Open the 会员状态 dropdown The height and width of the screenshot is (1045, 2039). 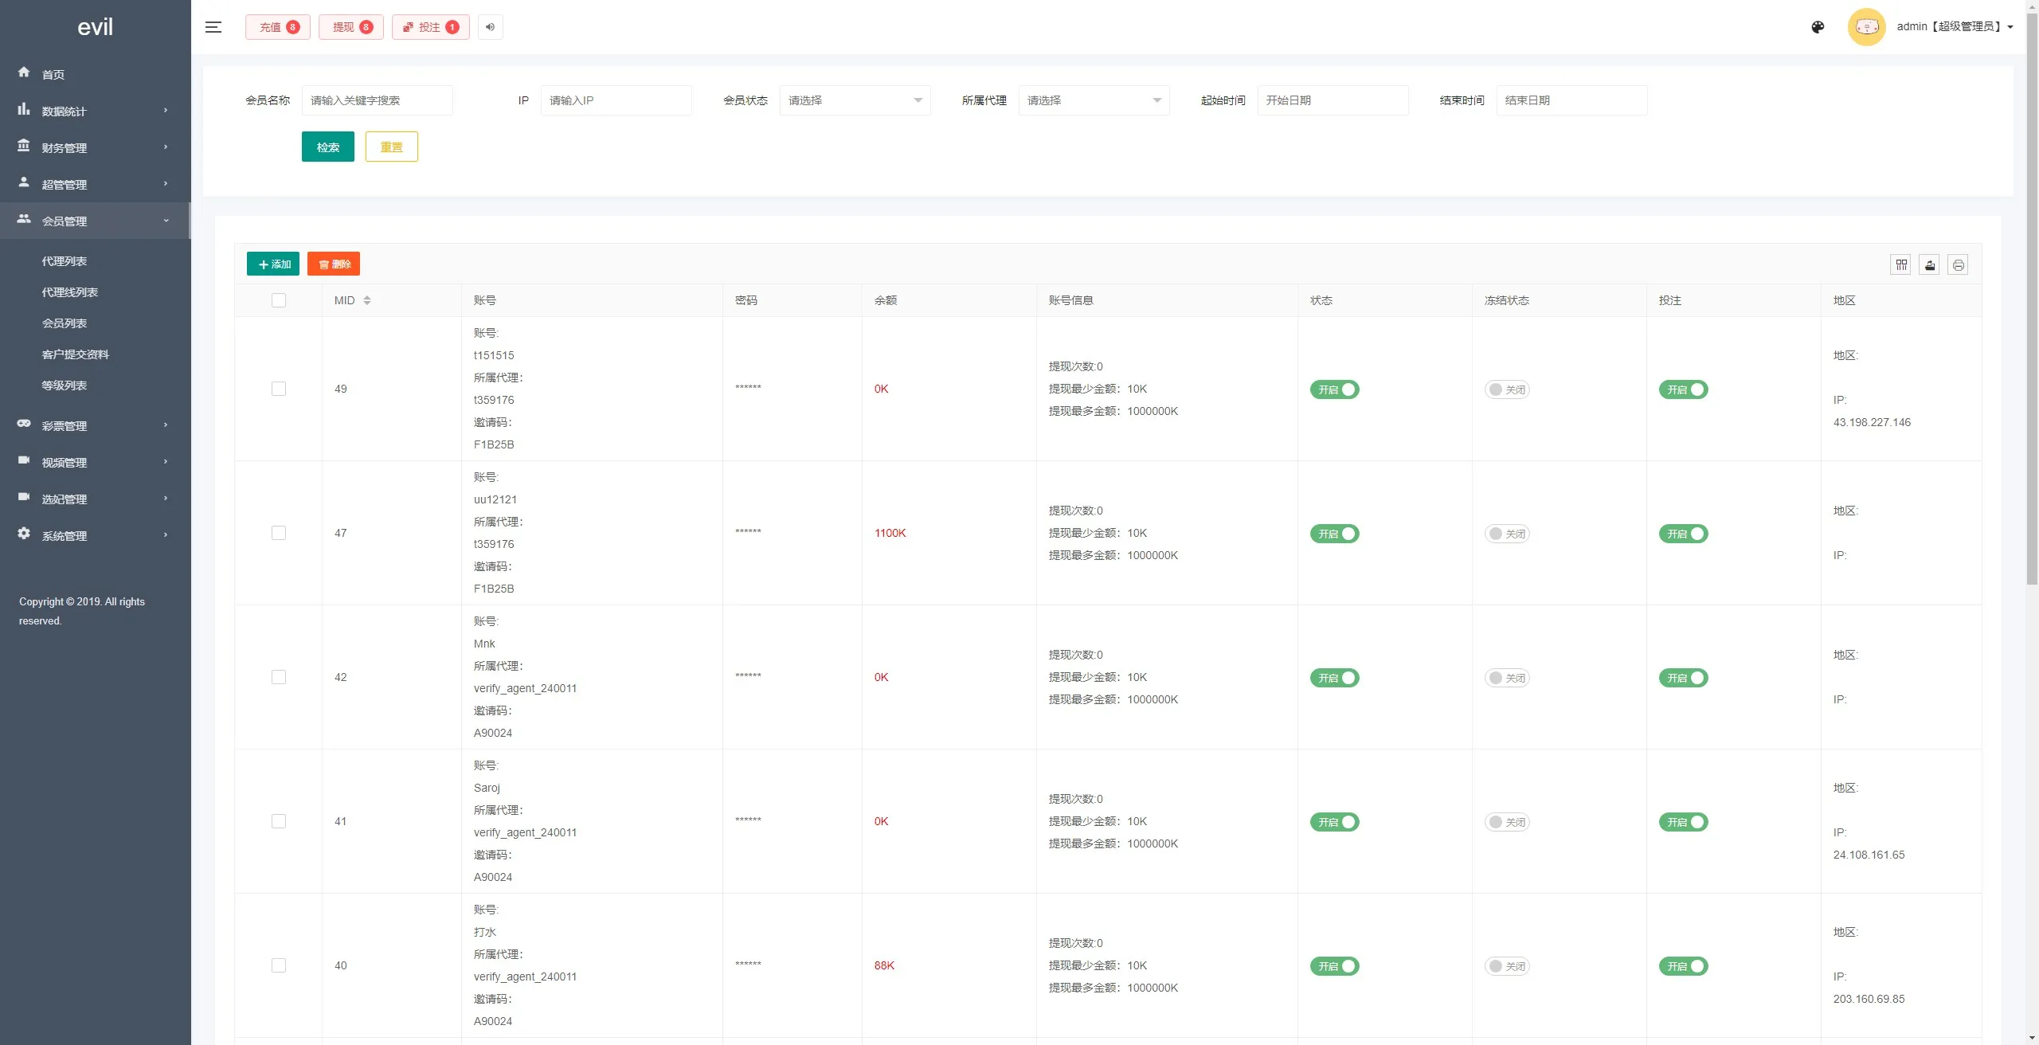(855, 100)
